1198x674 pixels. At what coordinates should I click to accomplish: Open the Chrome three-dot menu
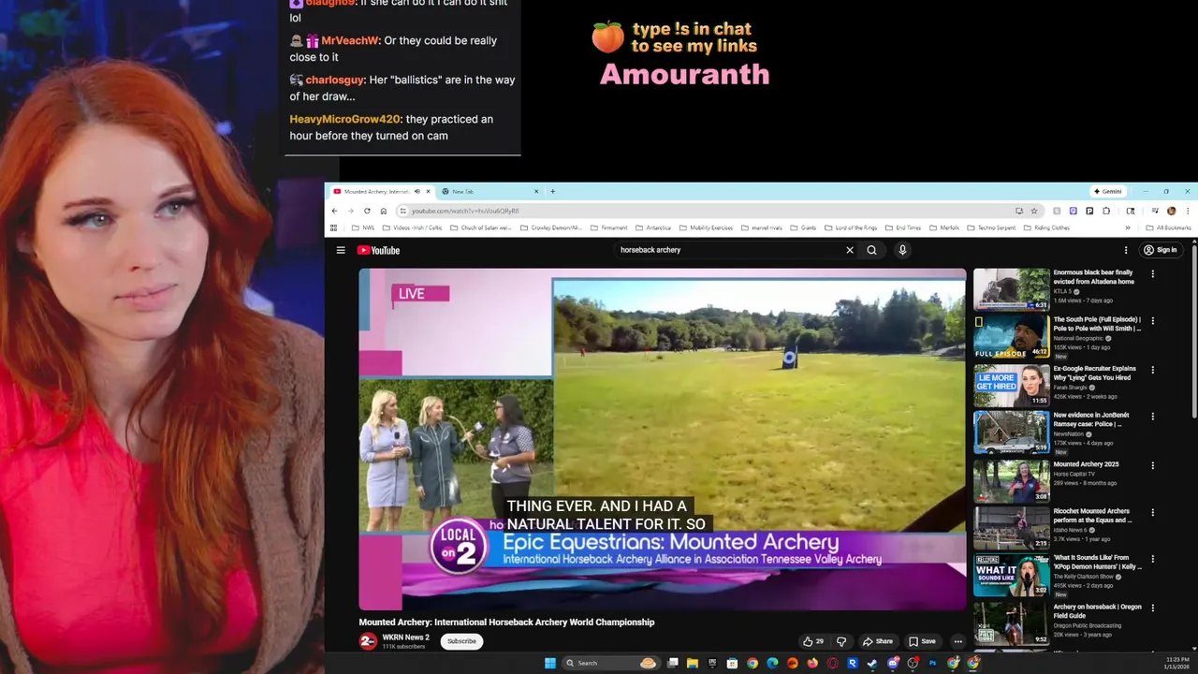[1188, 211]
